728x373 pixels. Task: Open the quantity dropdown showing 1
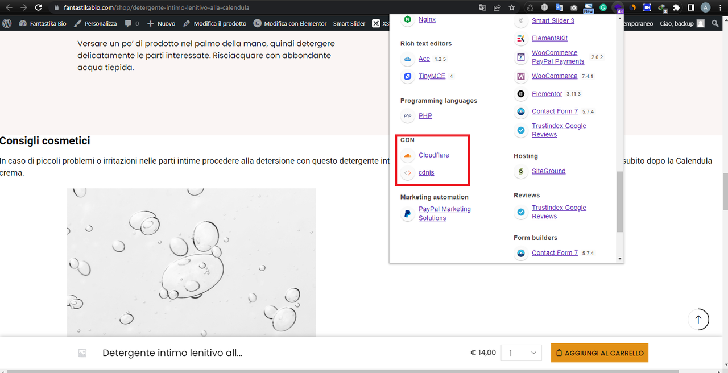pyautogui.click(x=521, y=353)
